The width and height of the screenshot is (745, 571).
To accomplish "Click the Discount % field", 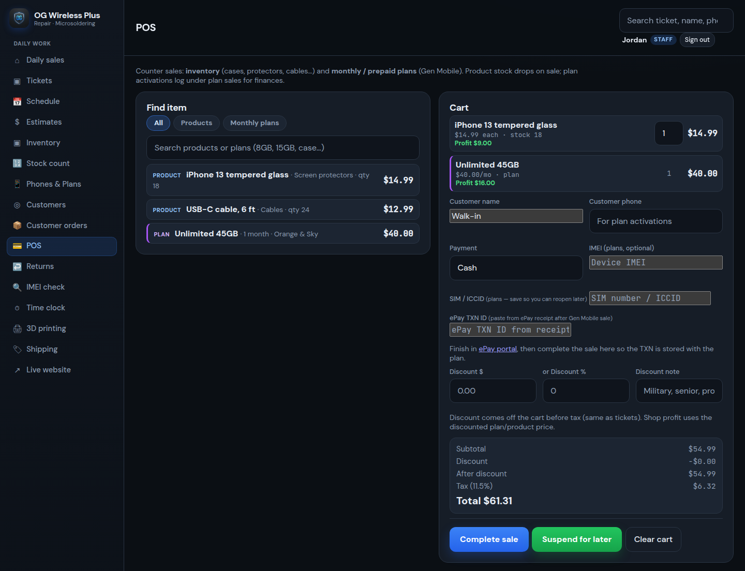I will pos(586,391).
